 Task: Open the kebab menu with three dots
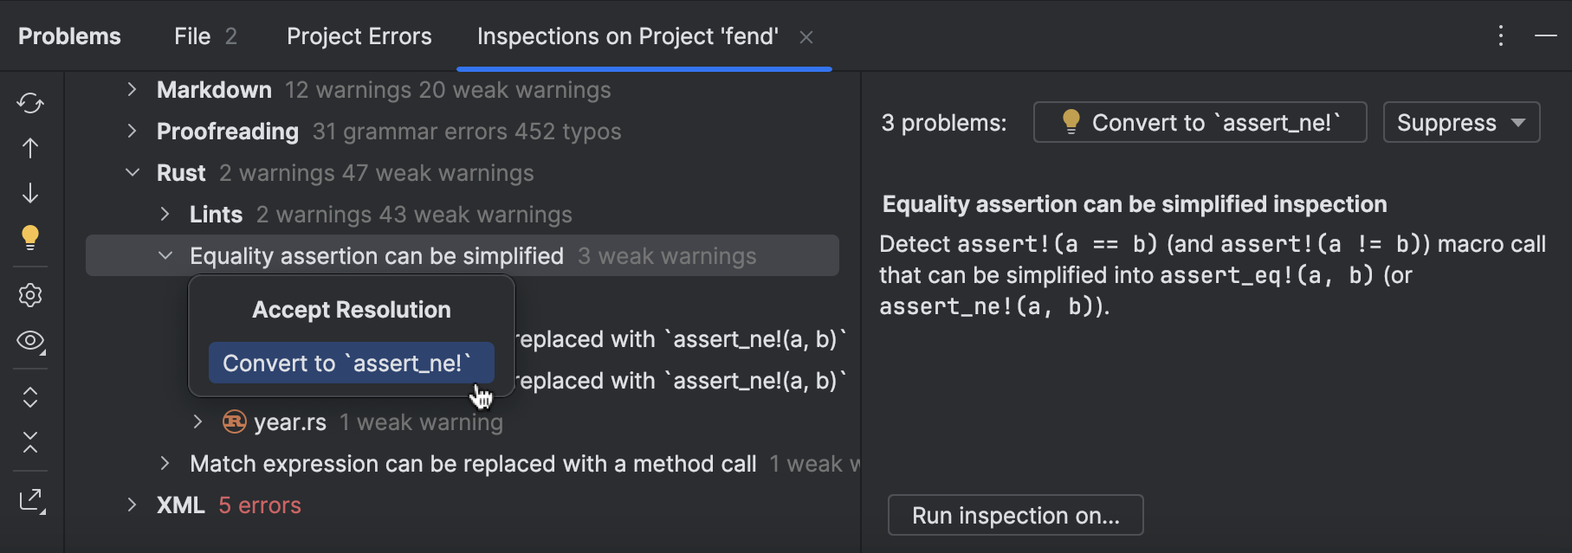pyautogui.click(x=1501, y=35)
